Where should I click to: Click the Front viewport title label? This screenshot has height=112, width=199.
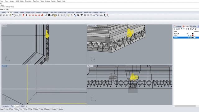[x=4, y=66]
